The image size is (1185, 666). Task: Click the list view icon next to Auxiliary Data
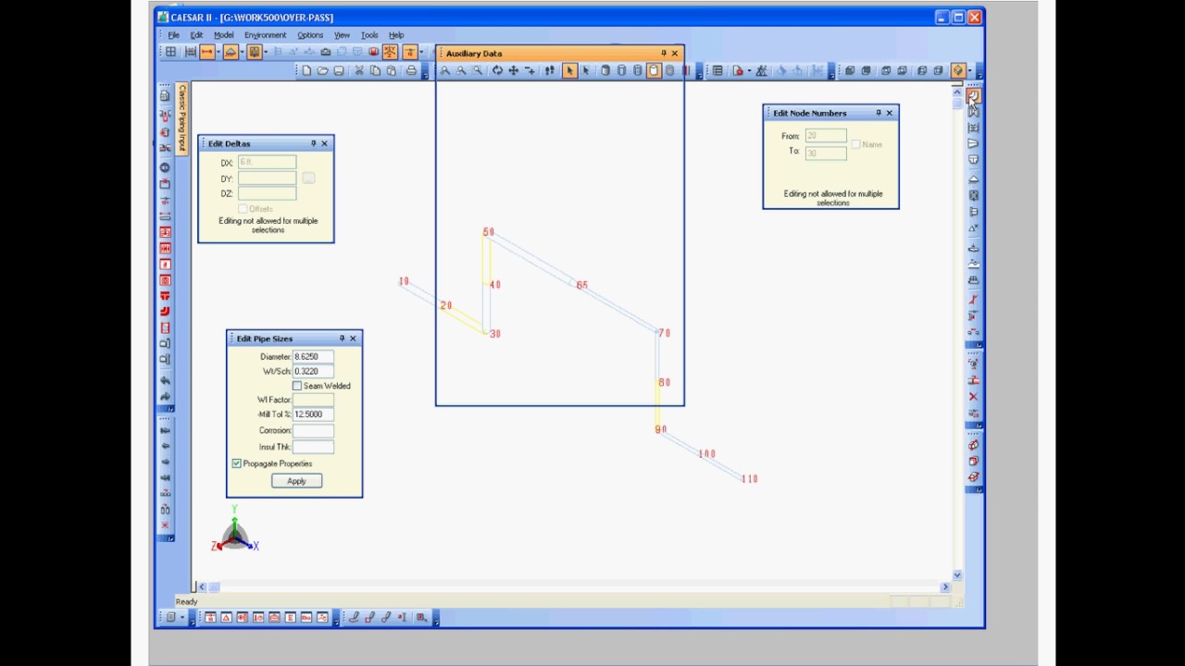click(717, 71)
